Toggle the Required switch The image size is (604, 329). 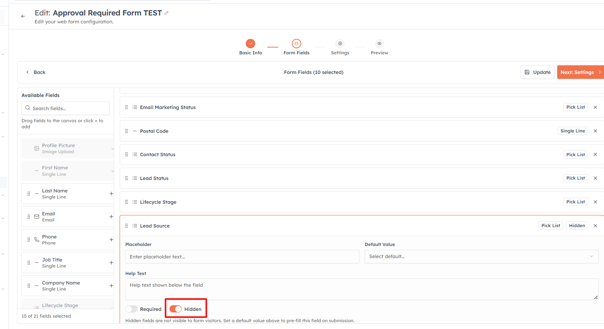coord(131,309)
